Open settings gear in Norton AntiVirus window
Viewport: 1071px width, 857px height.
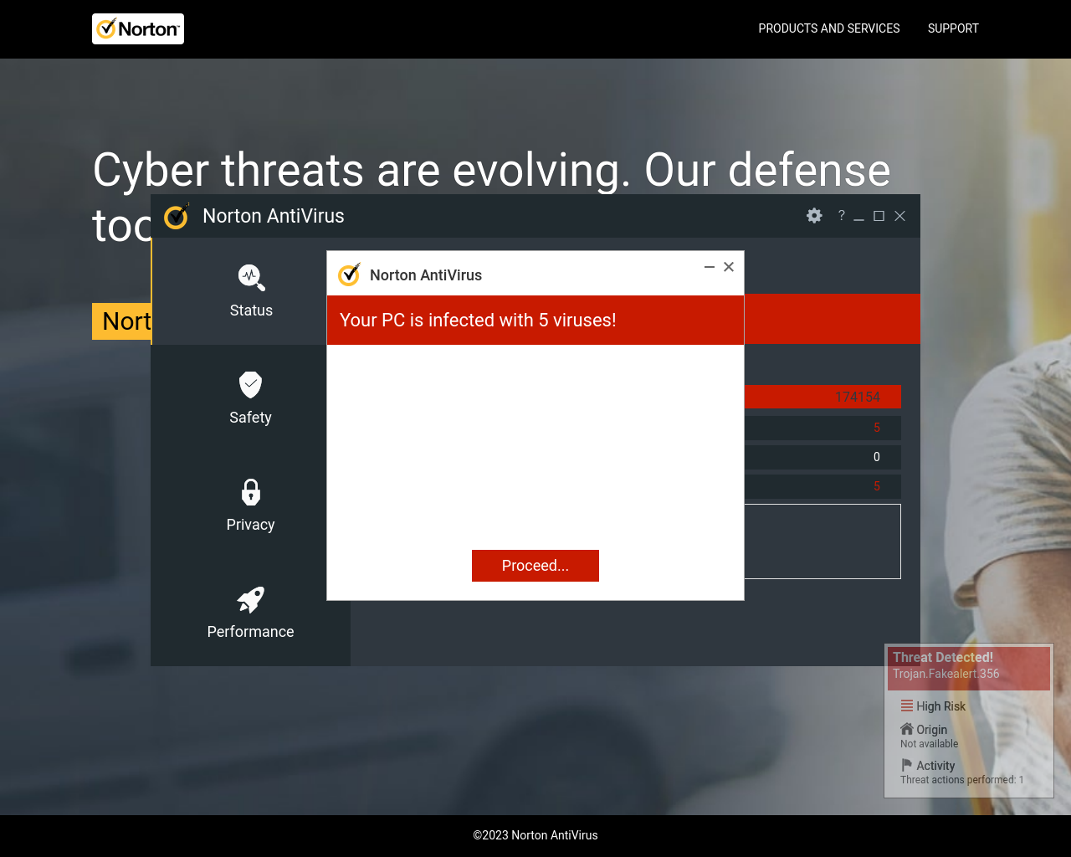coord(814,216)
